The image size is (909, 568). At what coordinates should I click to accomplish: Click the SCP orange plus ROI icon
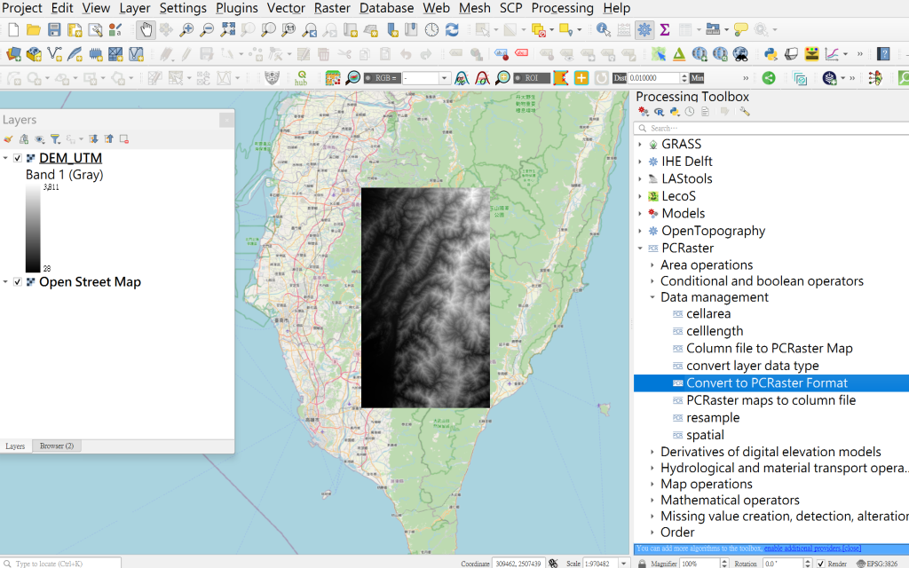(581, 78)
